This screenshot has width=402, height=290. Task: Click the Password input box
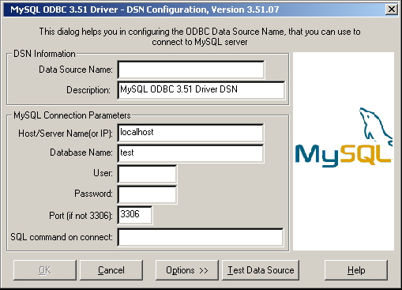[147, 194]
